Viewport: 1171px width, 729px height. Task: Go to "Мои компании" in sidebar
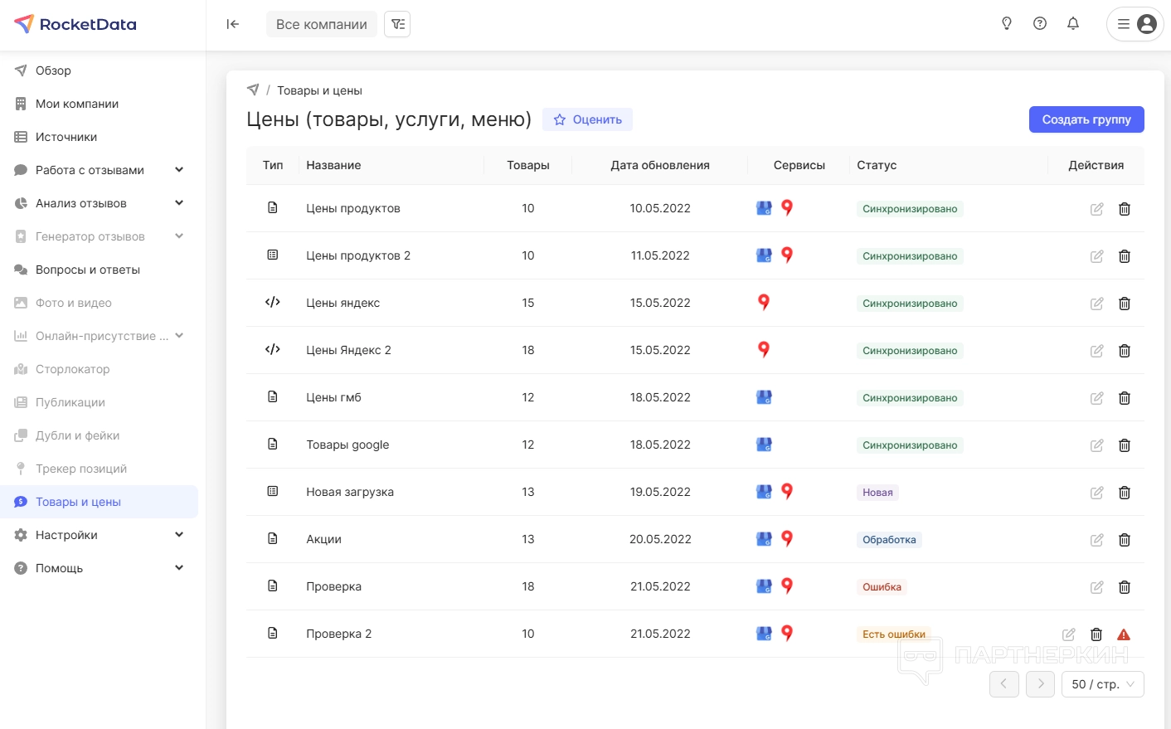pos(77,104)
